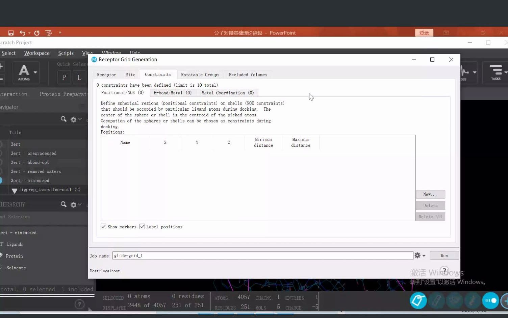Open Hierarchy gear settings menu
The width and height of the screenshot is (508, 318).
(x=76, y=205)
